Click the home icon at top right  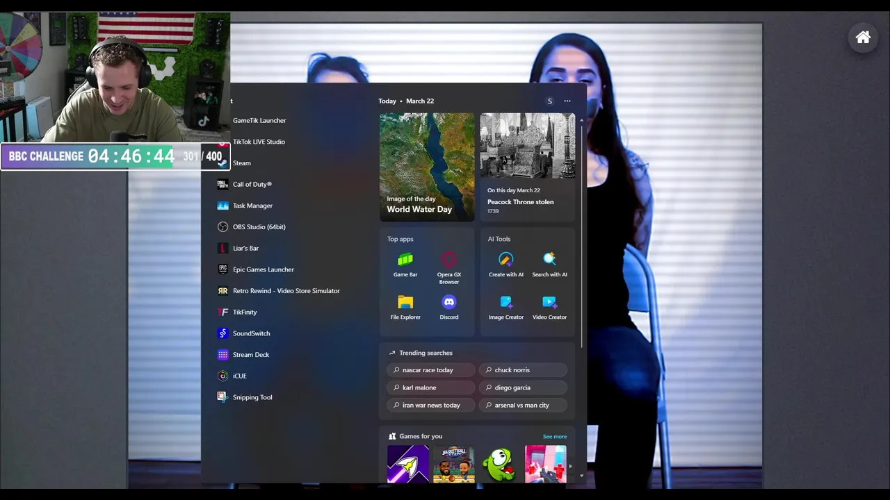pos(863,37)
